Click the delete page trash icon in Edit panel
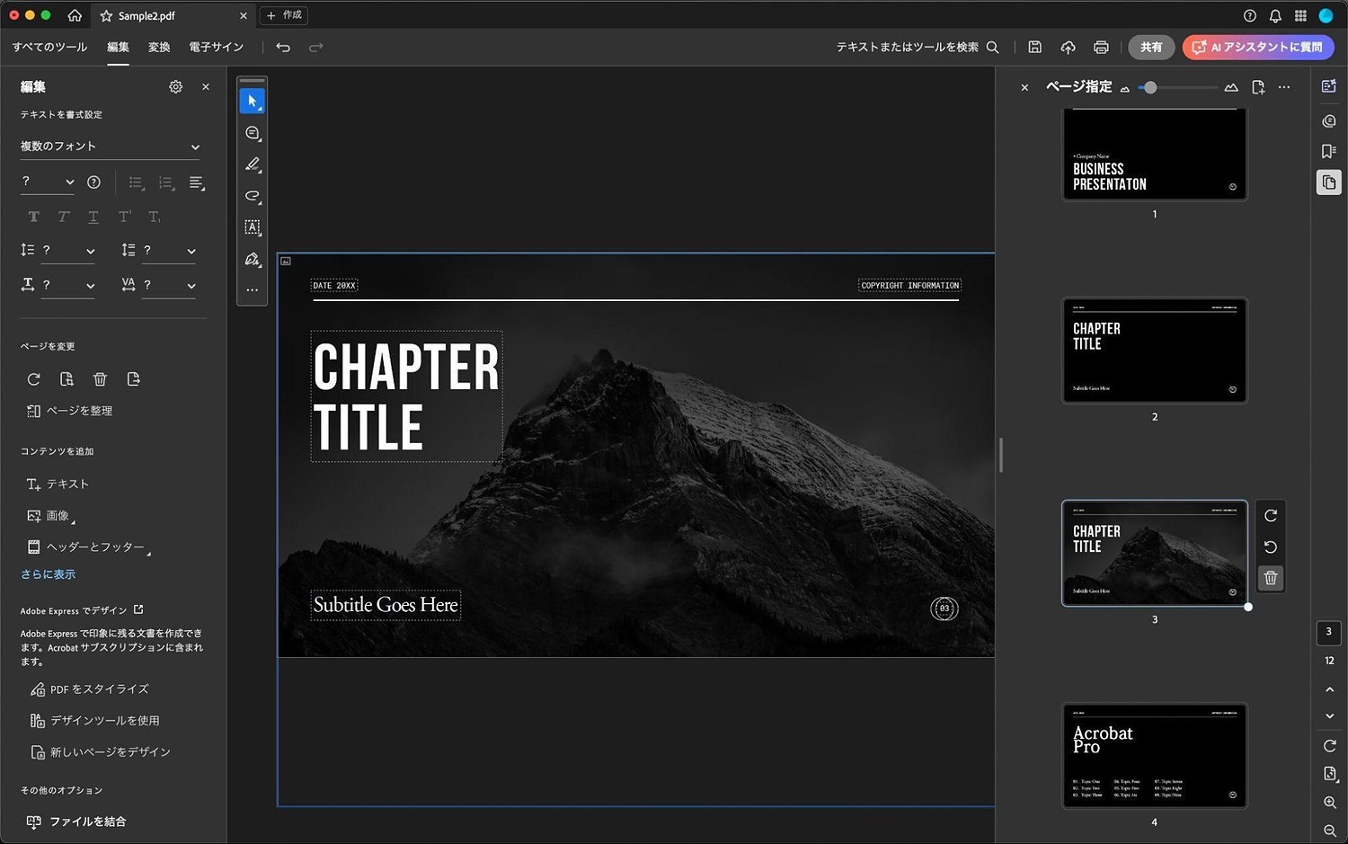 coord(100,379)
